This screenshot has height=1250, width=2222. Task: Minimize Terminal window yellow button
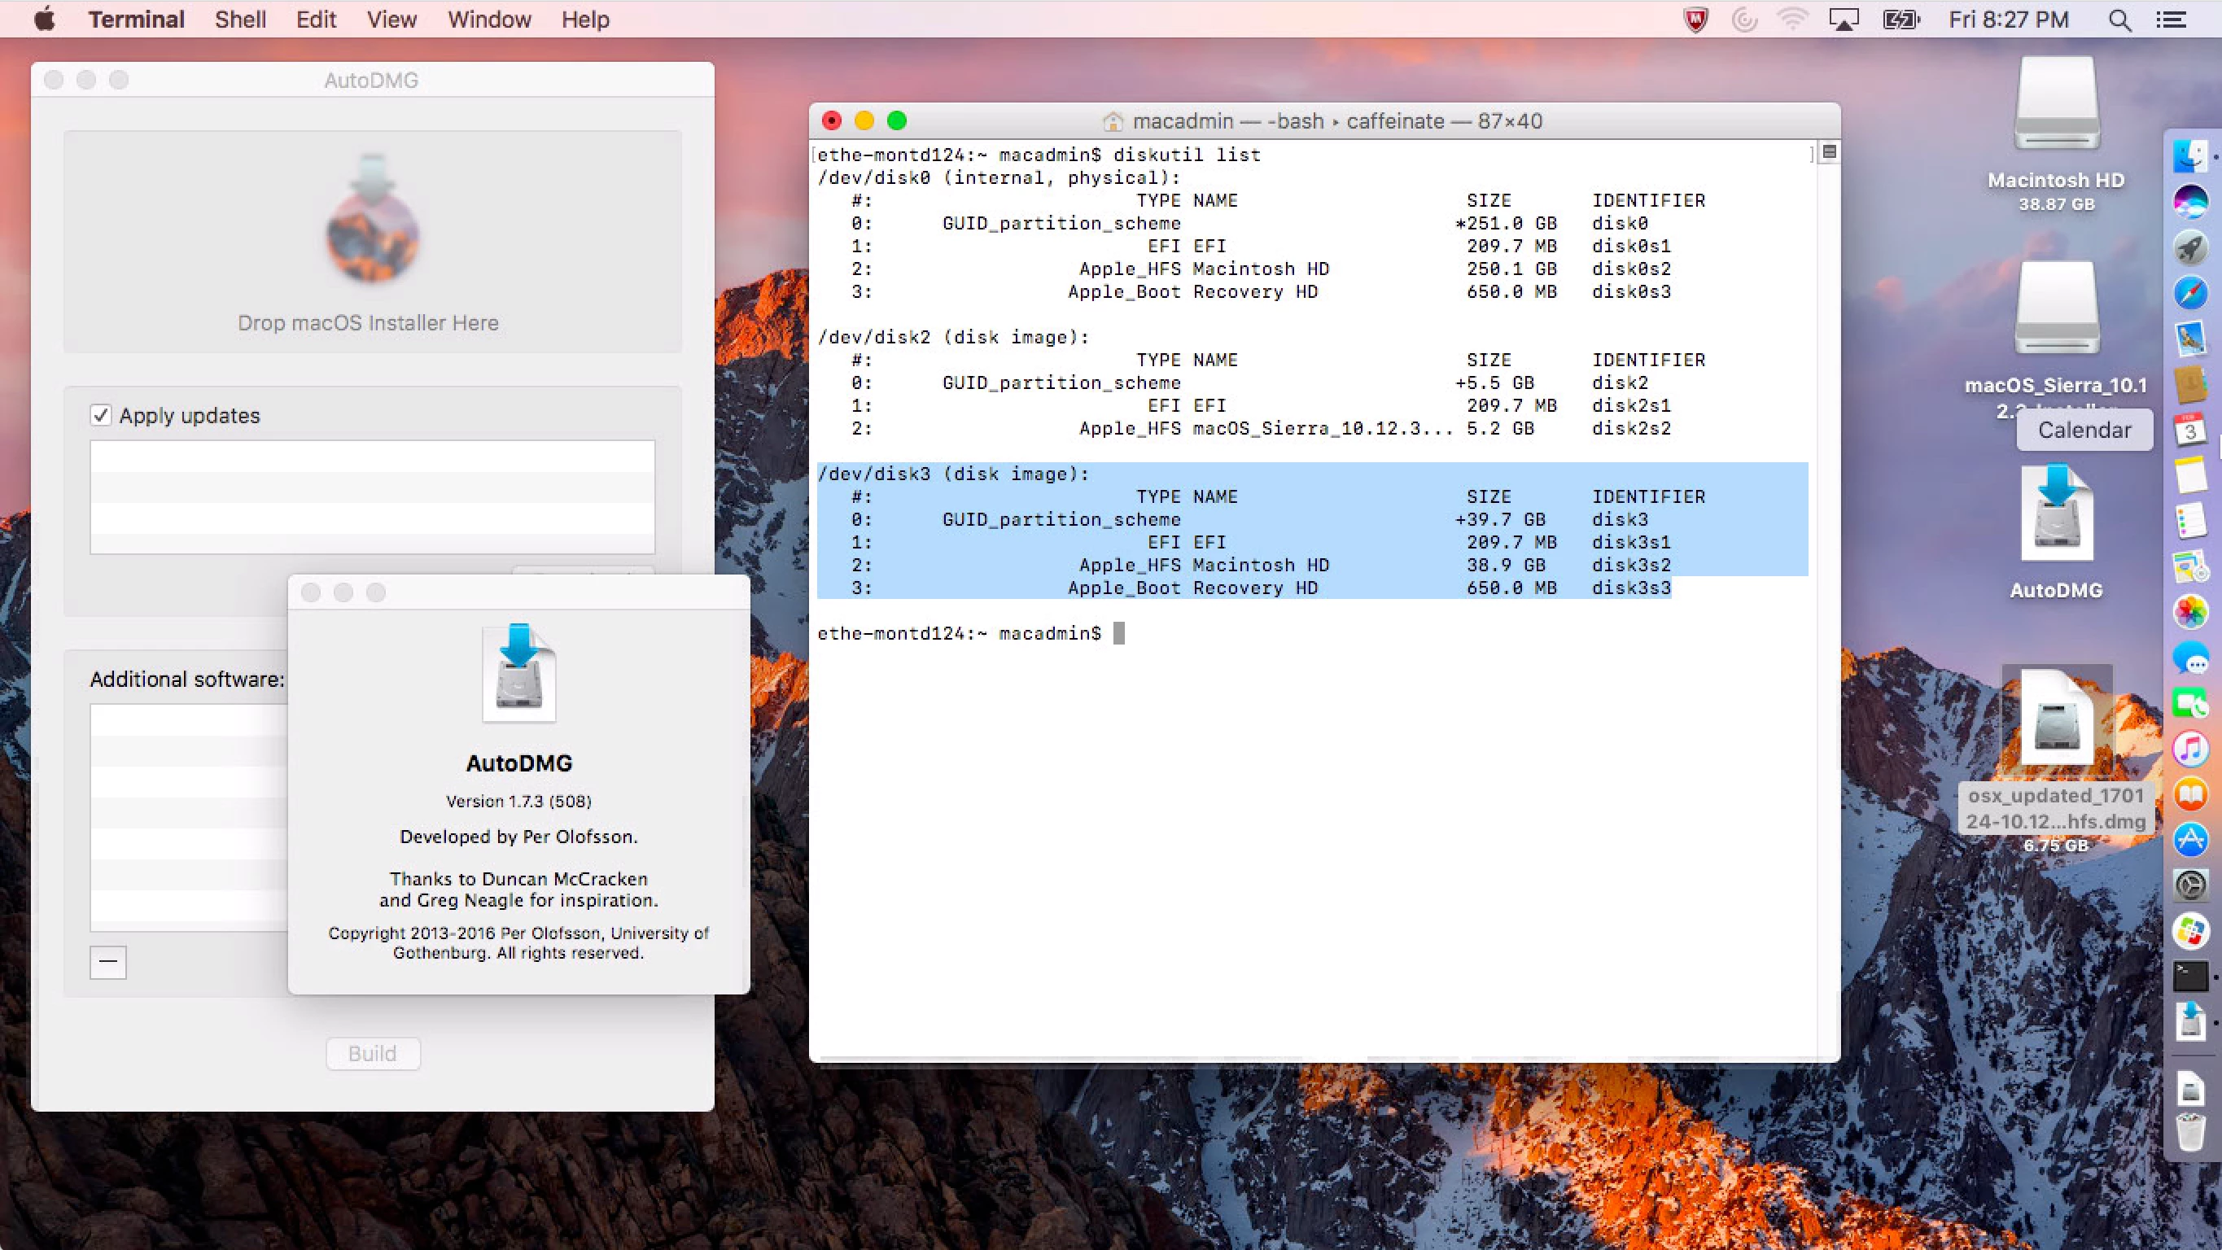[x=864, y=120]
